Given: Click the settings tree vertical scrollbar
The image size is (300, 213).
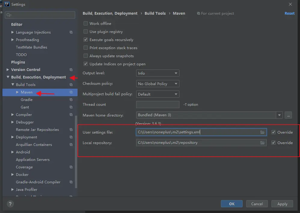Looking at the screenshot, I should coord(76,152).
